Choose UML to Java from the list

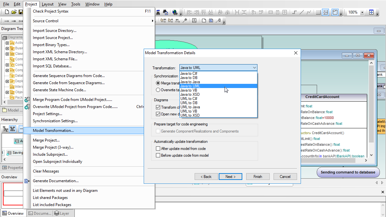[x=218, y=107]
